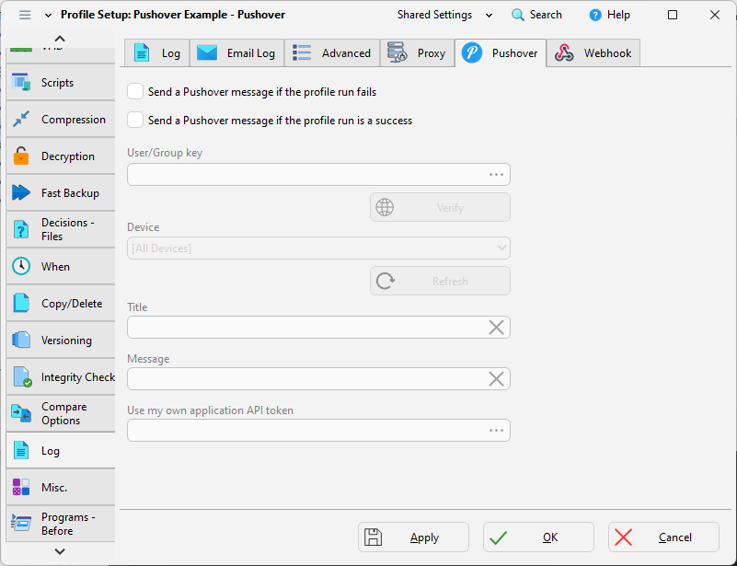Open the Device dropdown

click(x=318, y=248)
